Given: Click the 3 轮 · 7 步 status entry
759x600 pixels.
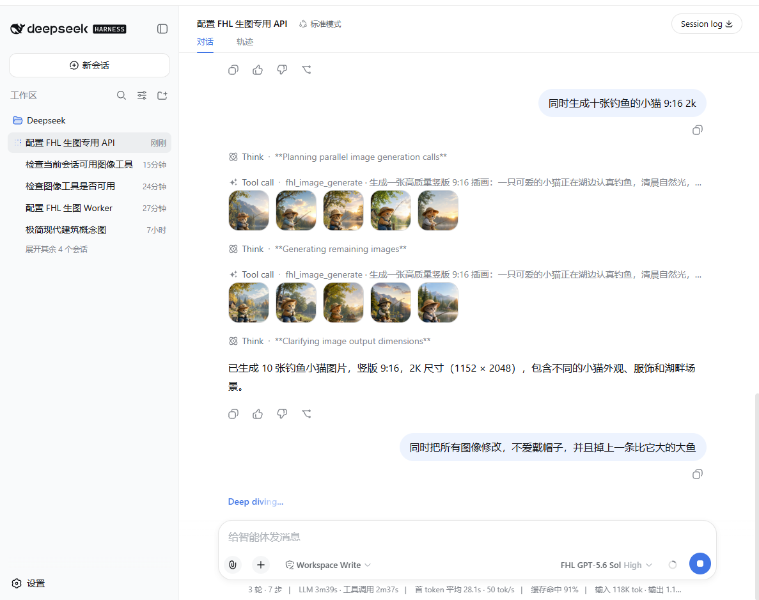Looking at the screenshot, I should coord(265,590).
